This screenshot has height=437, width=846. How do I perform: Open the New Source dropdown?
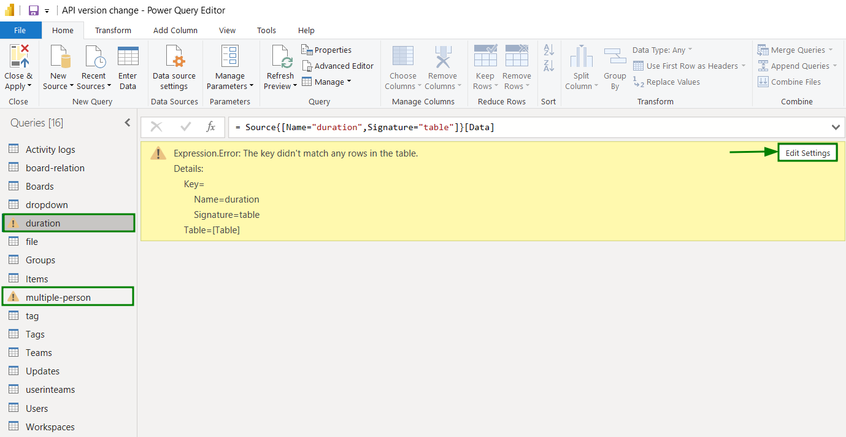(58, 87)
